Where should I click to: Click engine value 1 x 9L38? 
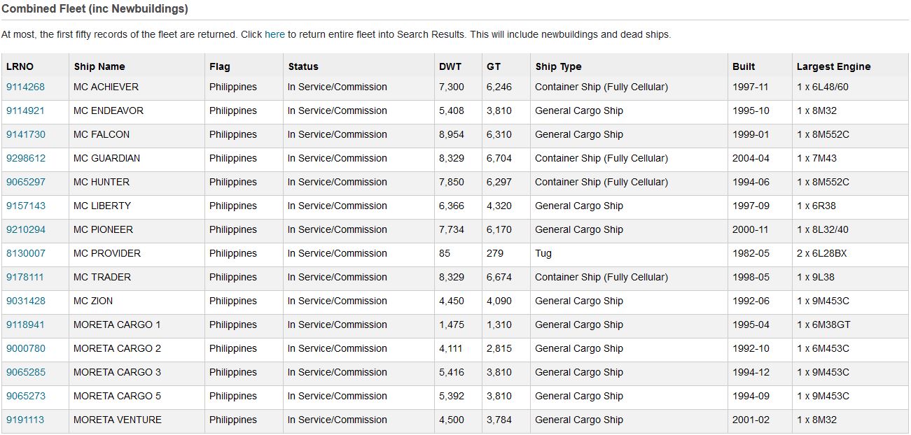click(816, 277)
